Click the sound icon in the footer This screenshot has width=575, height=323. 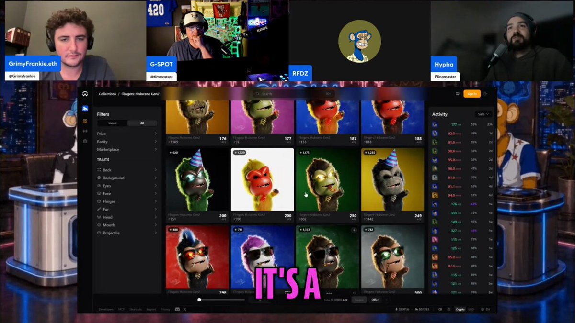click(440, 309)
